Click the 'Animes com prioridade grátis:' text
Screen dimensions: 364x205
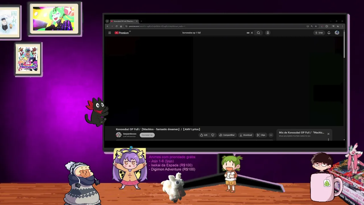(172, 157)
